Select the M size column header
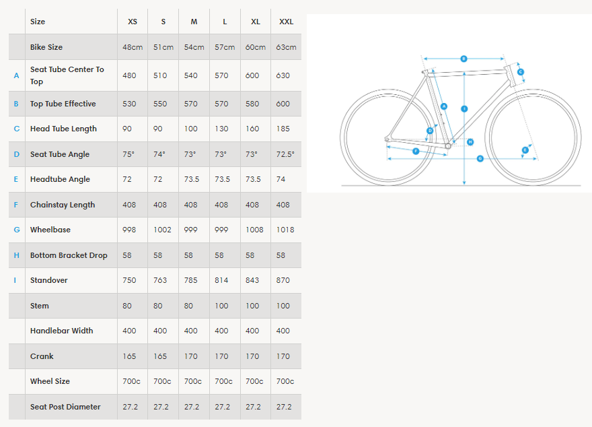This screenshot has height=427, width=592. [194, 22]
